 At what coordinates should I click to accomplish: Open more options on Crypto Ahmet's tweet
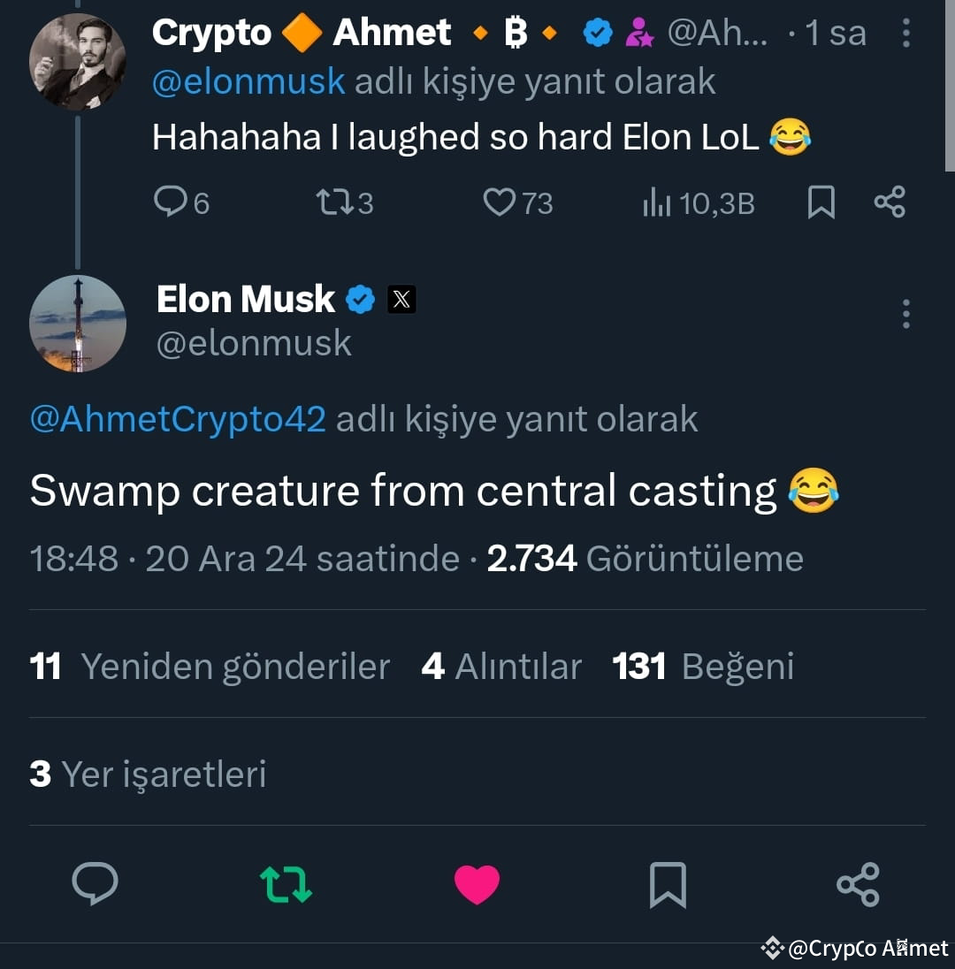906,32
